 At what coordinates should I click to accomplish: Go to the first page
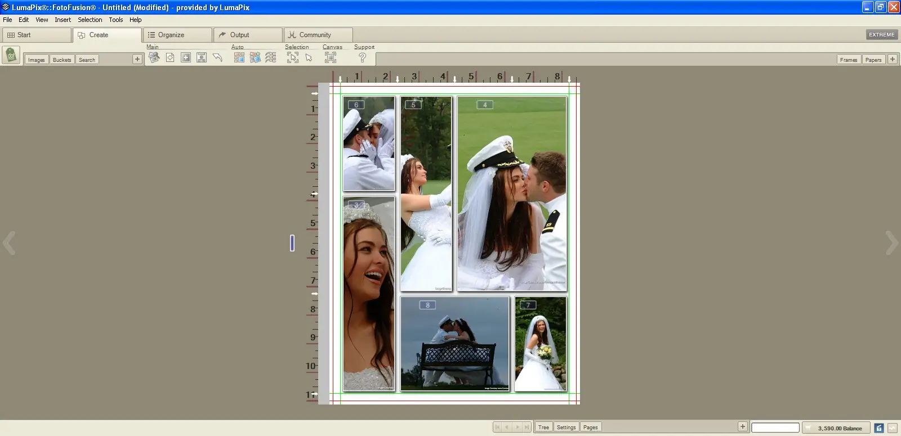(x=497, y=427)
